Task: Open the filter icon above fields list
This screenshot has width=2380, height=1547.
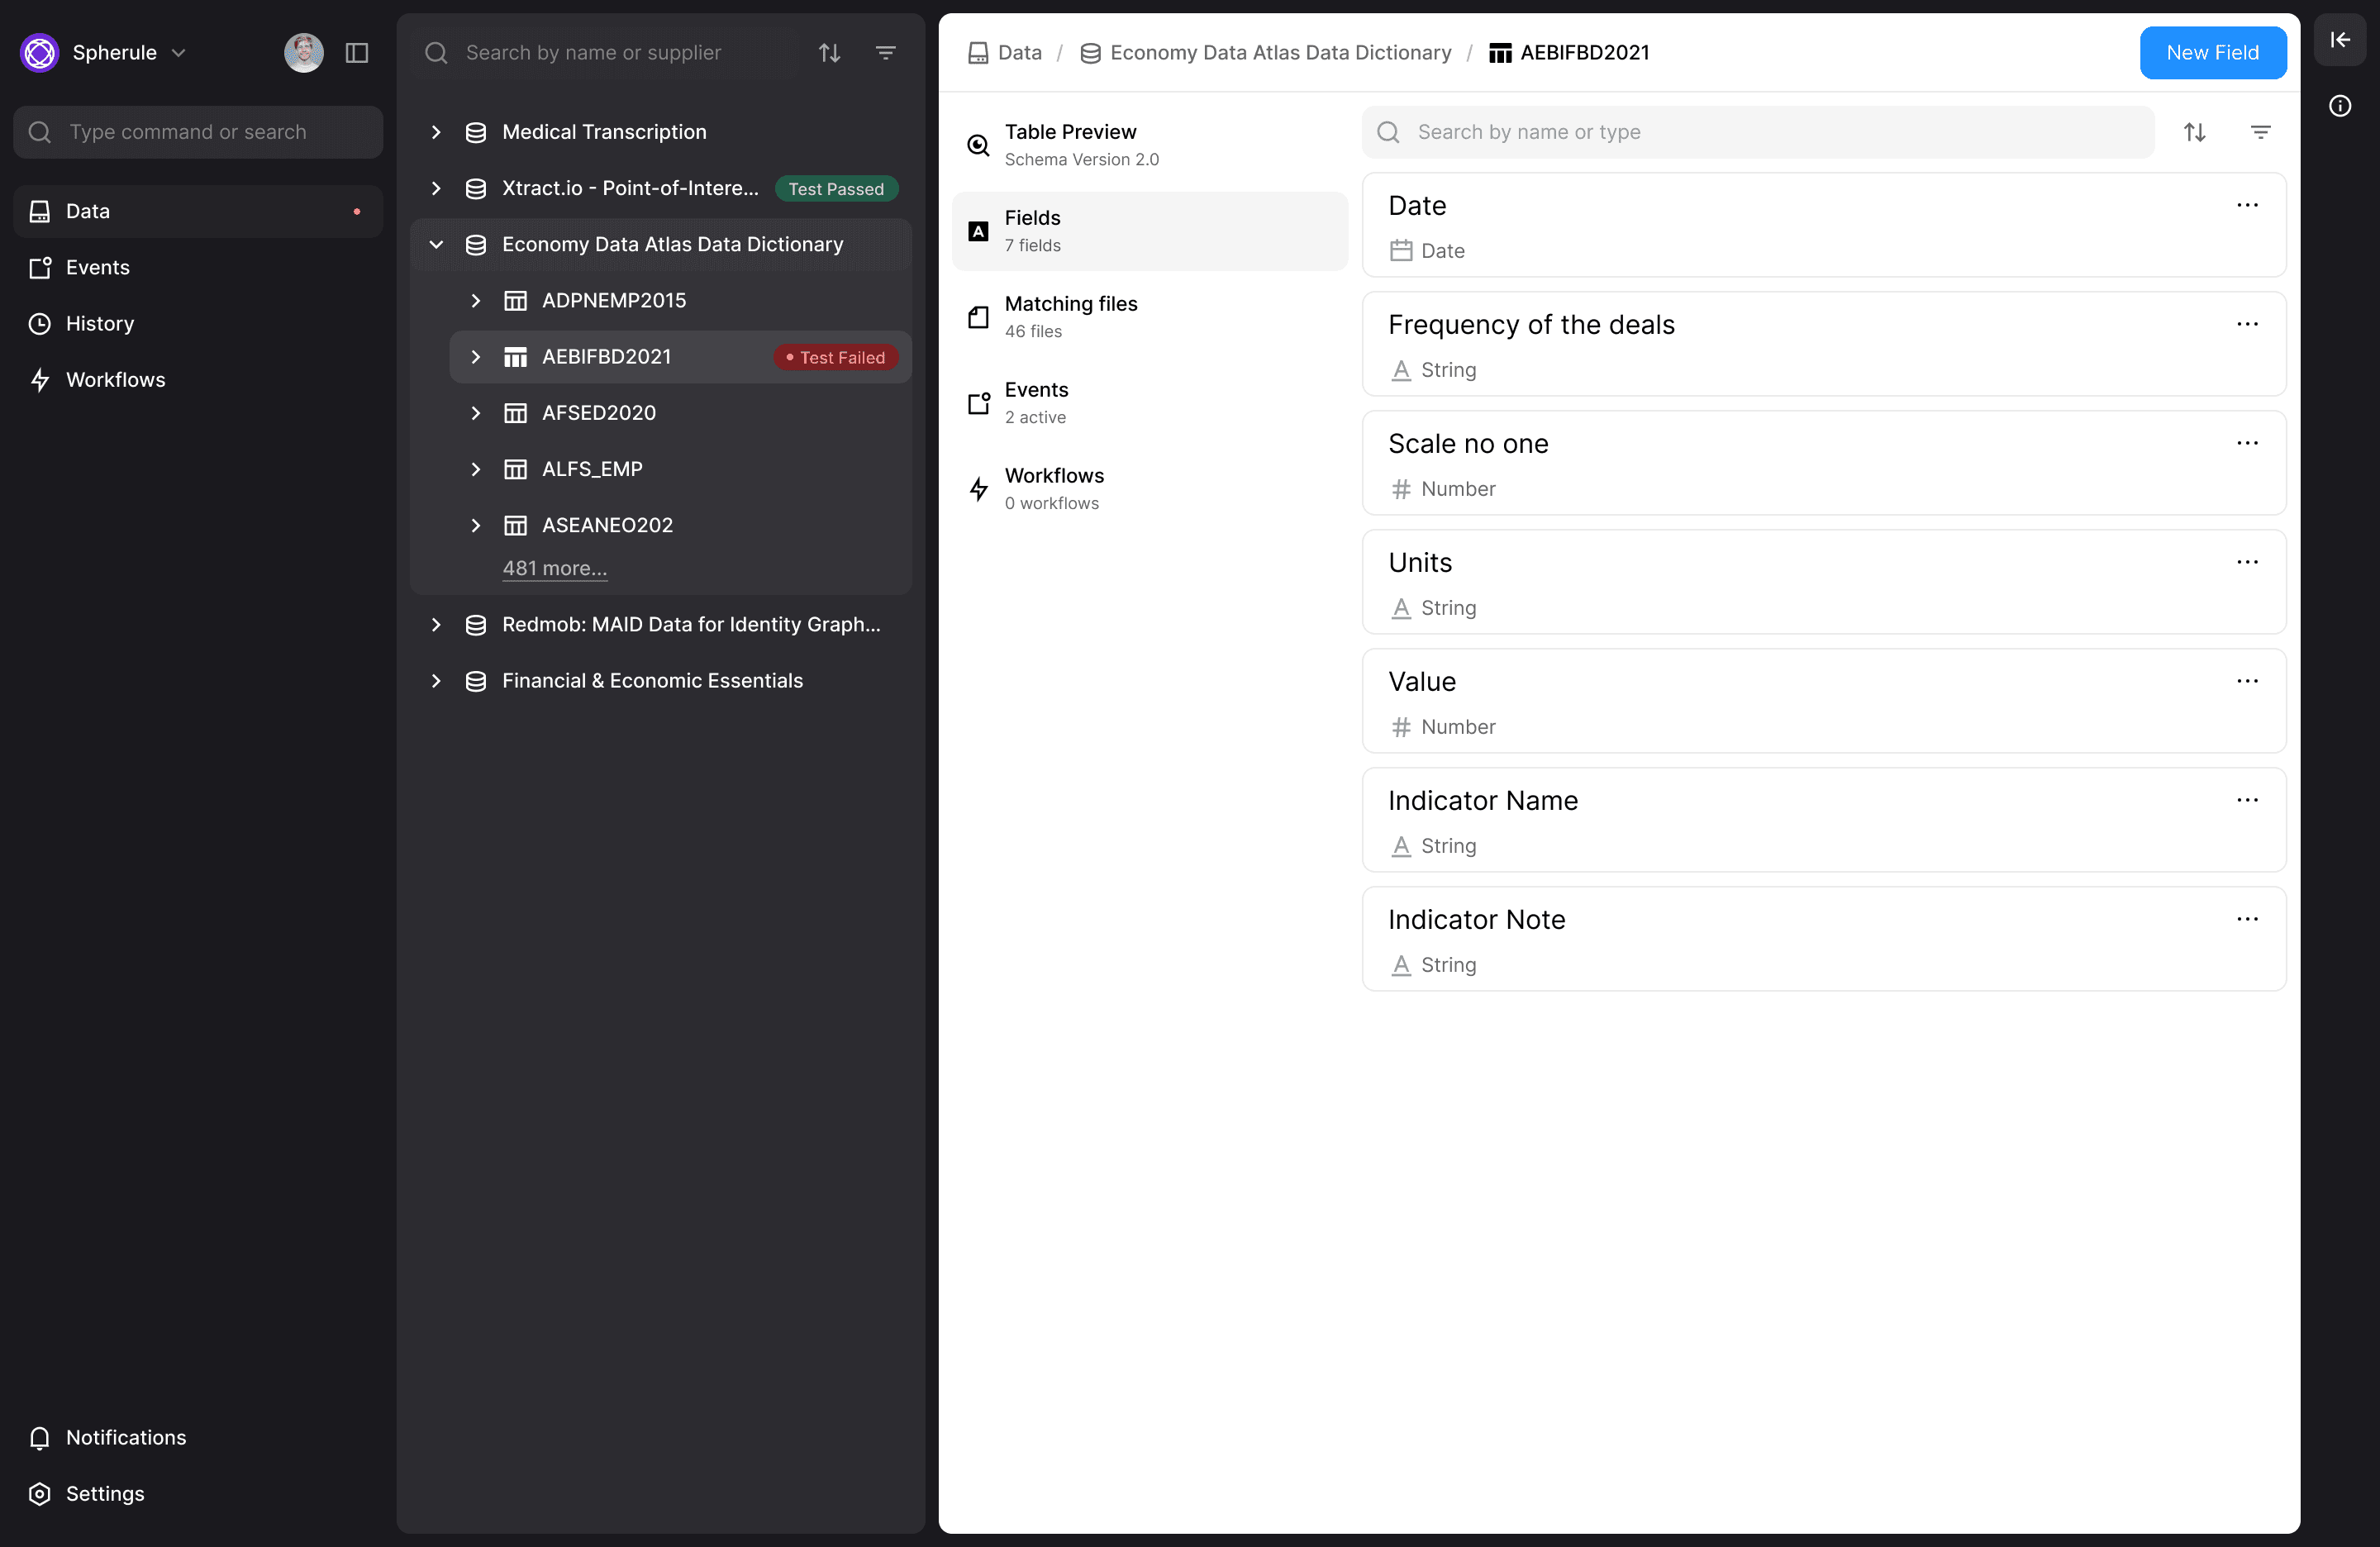Action: tap(2260, 132)
